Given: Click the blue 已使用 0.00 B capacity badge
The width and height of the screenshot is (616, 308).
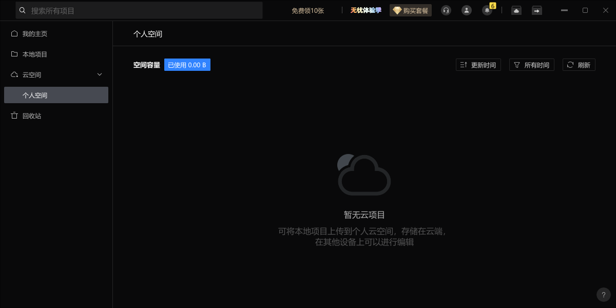Looking at the screenshot, I should click(x=187, y=64).
